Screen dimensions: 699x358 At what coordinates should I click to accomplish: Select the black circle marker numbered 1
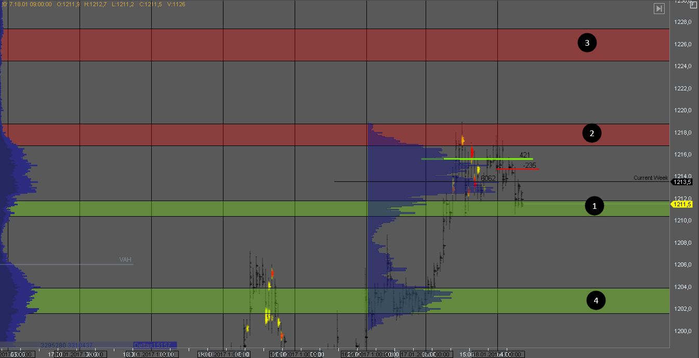pyautogui.click(x=595, y=206)
